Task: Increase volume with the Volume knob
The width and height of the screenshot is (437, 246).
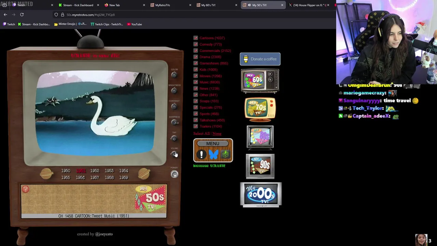Action: click(x=174, y=154)
